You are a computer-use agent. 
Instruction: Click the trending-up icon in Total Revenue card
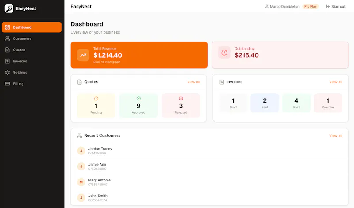pos(83,55)
